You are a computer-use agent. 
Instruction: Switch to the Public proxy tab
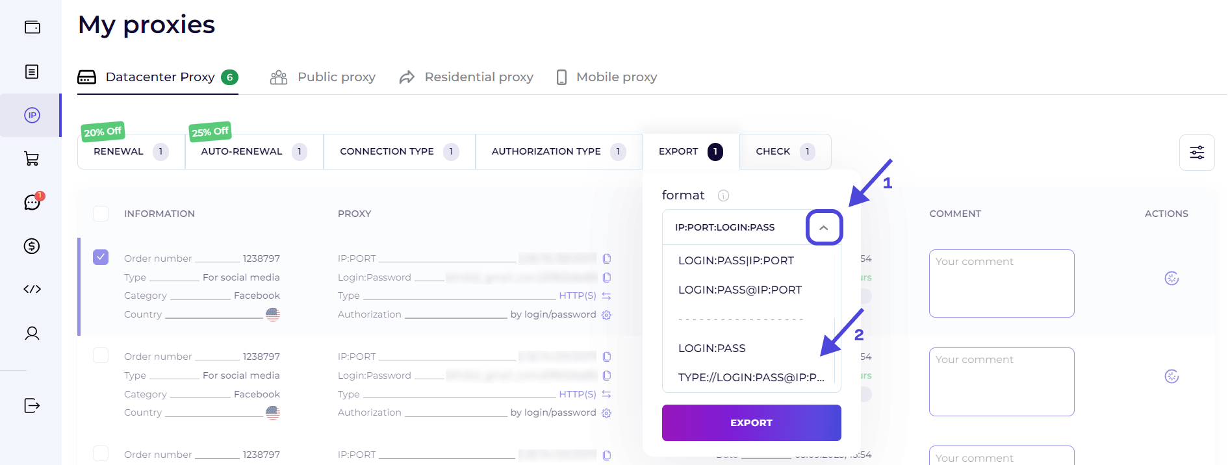(x=323, y=77)
